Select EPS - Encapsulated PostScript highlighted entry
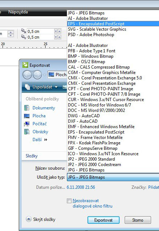The width and height of the screenshot is (159, 231). [113, 24]
